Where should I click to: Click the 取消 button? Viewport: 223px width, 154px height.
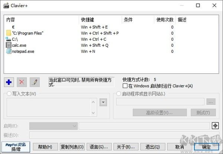click(x=180, y=147)
